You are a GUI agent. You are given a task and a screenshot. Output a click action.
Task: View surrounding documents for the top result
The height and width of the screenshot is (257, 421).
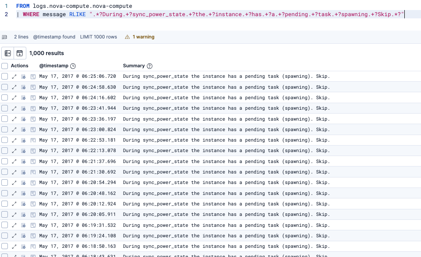click(x=32, y=76)
